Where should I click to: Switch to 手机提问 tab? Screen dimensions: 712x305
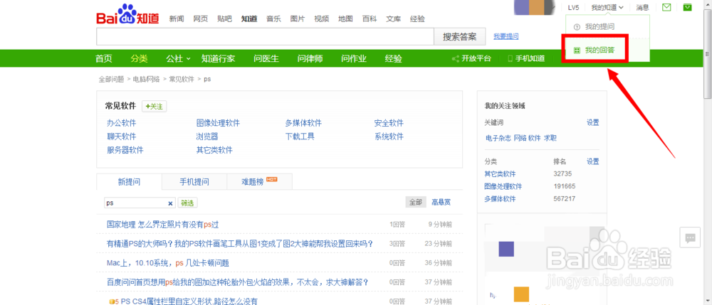coord(194,182)
